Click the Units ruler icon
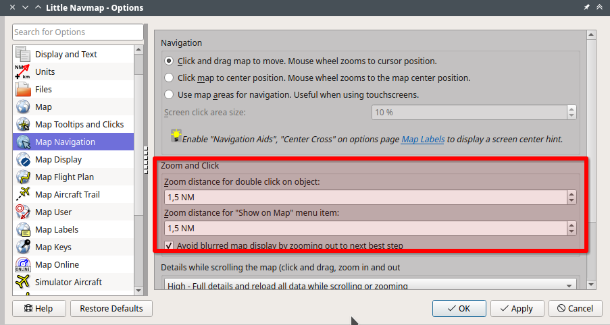 23,71
